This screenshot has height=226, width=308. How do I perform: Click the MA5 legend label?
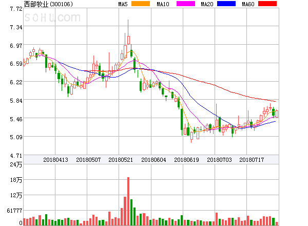point(123,4)
